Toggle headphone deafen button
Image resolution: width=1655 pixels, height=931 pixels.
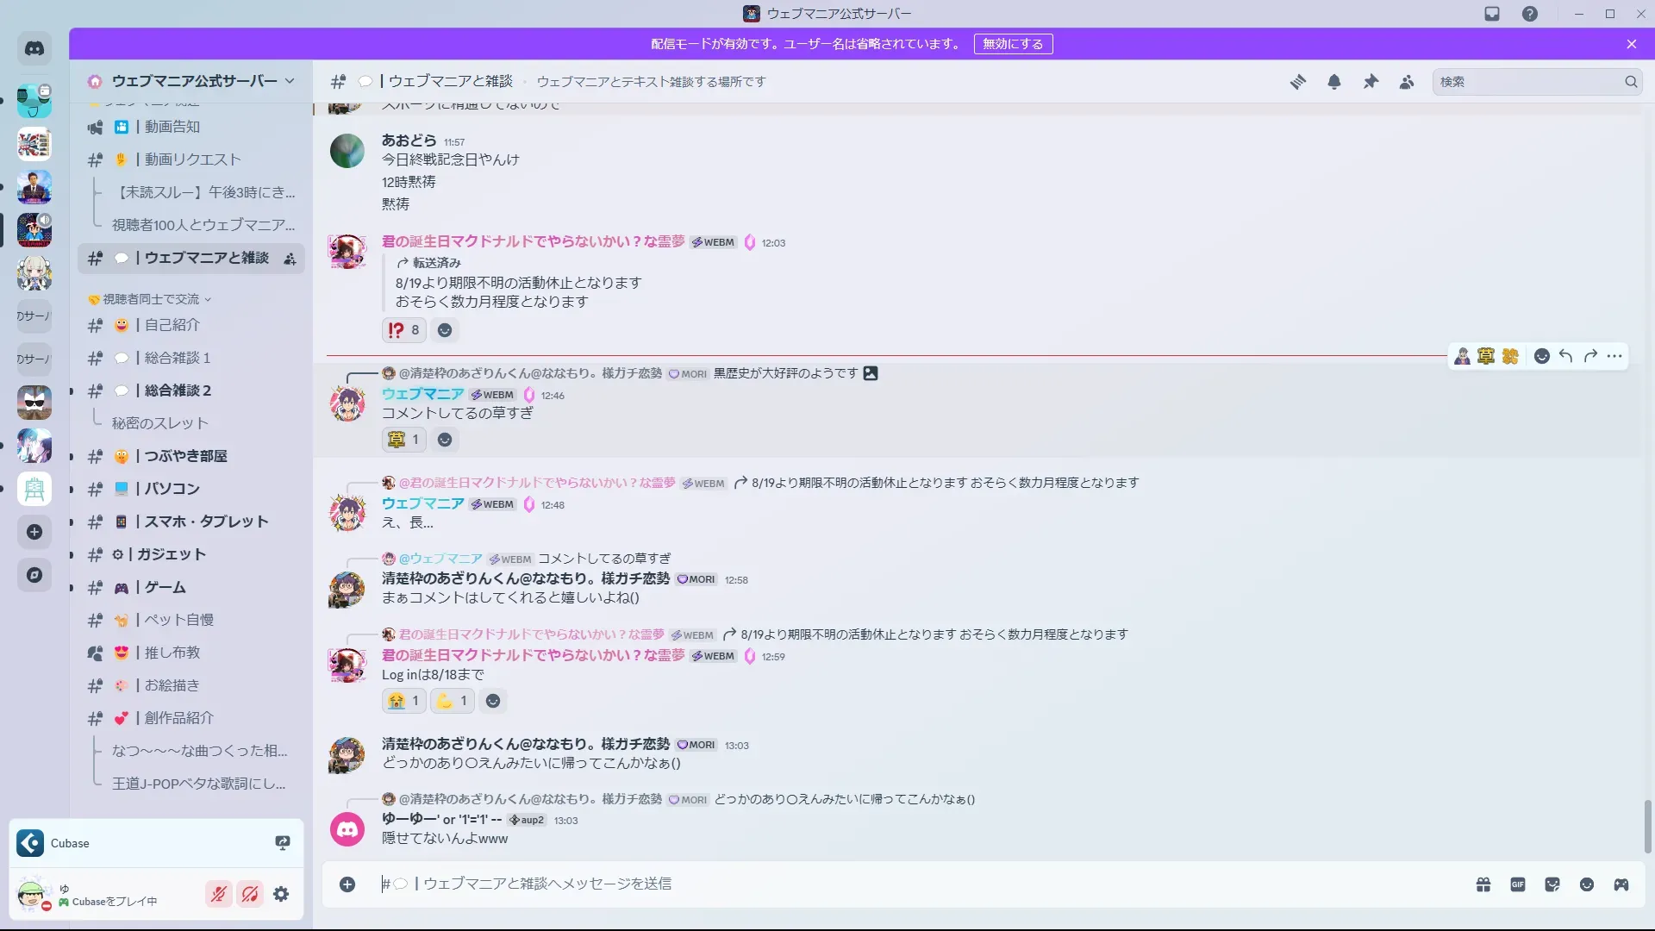point(250,894)
